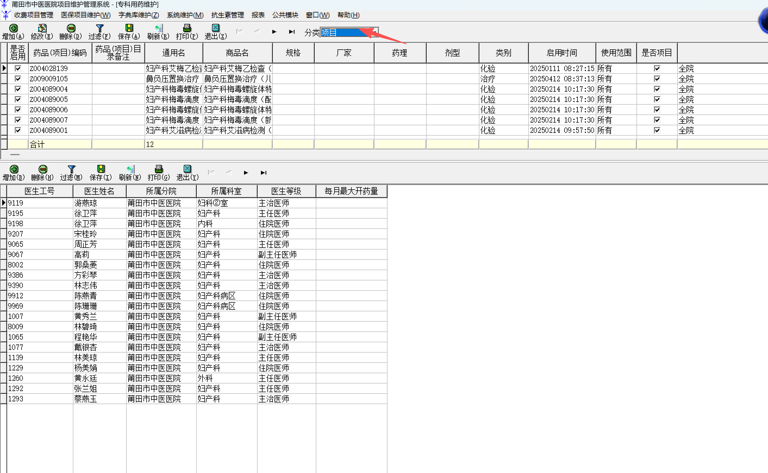
Task: Toggle 是否项目 checkbox for row Z009009105
Action: pos(657,79)
